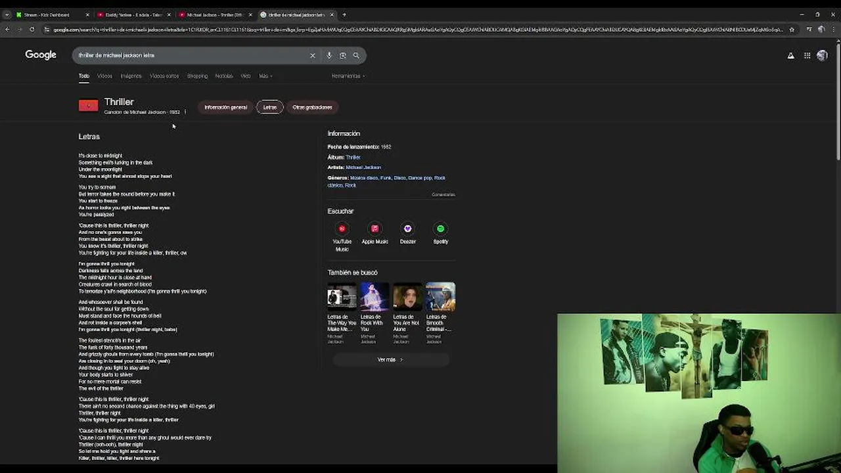Image resolution: width=841 pixels, height=473 pixels.
Task: Switch to the Michael Jackson - Thriller YouTube tab
Action: (215, 14)
